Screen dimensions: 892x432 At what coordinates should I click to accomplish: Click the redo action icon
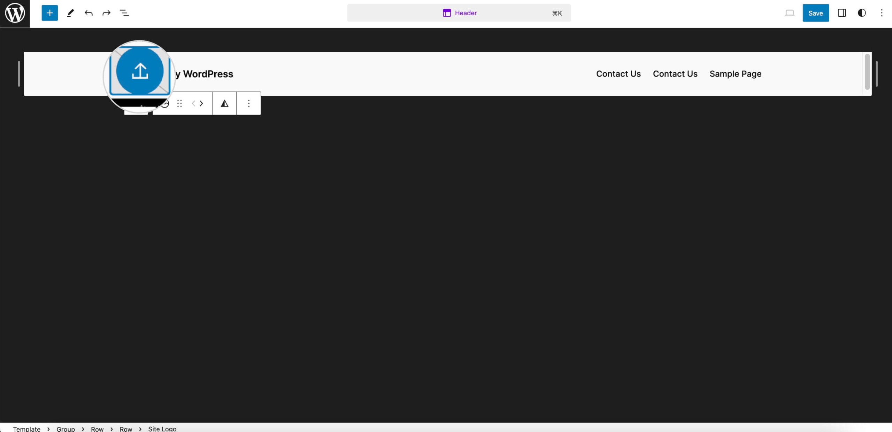(x=106, y=13)
